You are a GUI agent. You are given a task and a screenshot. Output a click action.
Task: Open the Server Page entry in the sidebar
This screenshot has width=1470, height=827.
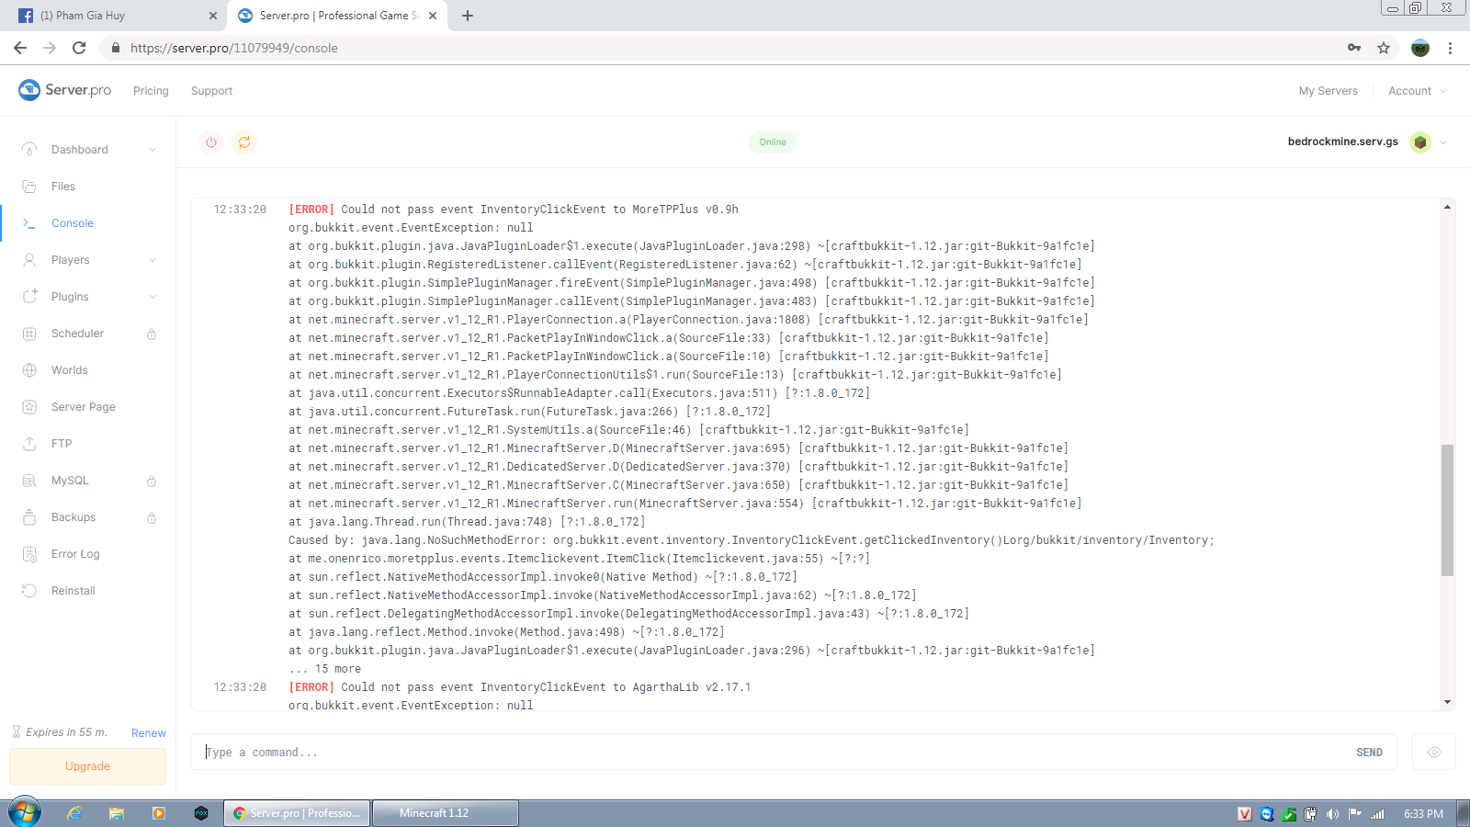pos(84,407)
